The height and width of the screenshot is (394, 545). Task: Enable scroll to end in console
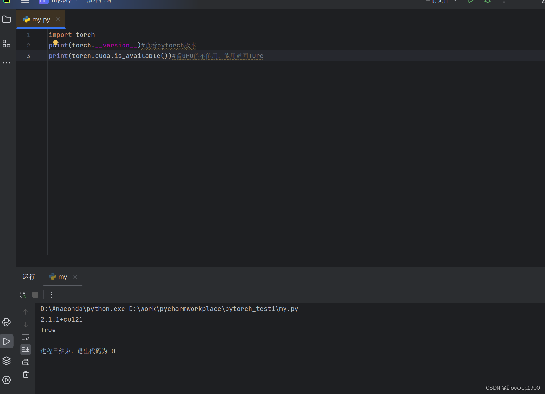(26, 349)
